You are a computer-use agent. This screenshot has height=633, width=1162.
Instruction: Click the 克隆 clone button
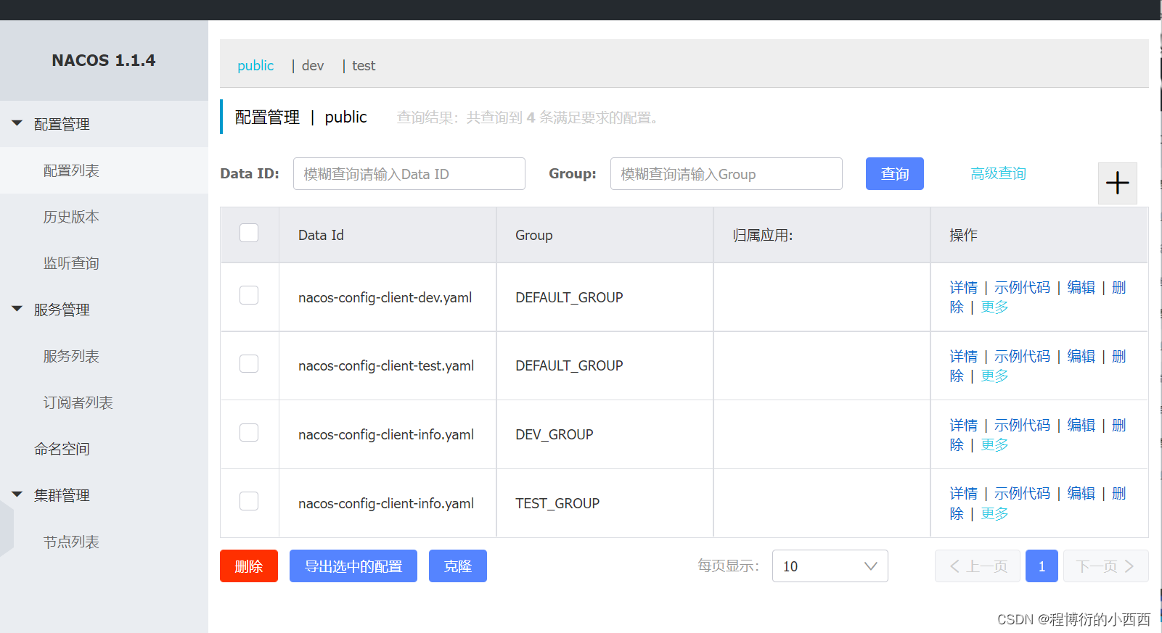click(458, 566)
